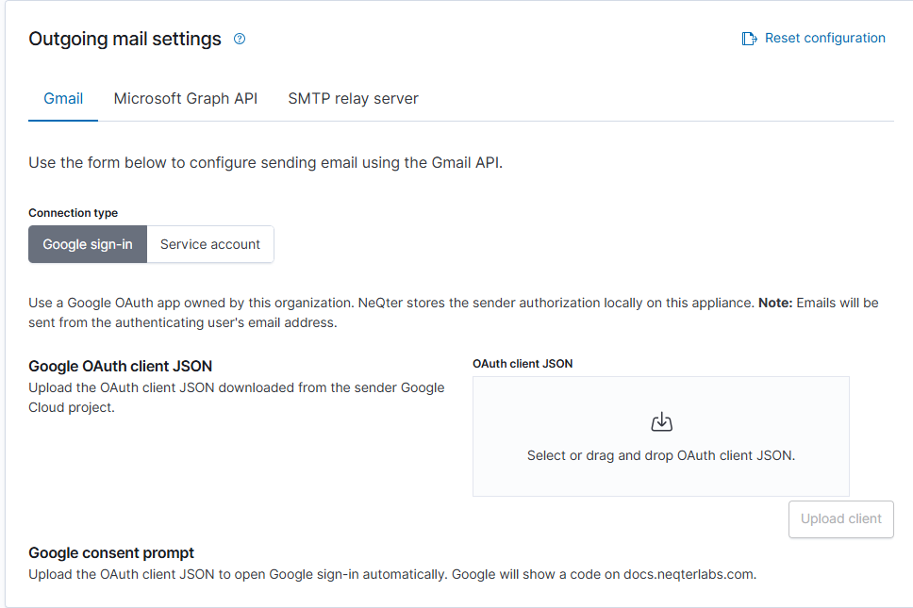The height and width of the screenshot is (608, 913).
Task: Click the help icon beside Outgoing mail settings
Action: [x=240, y=39]
